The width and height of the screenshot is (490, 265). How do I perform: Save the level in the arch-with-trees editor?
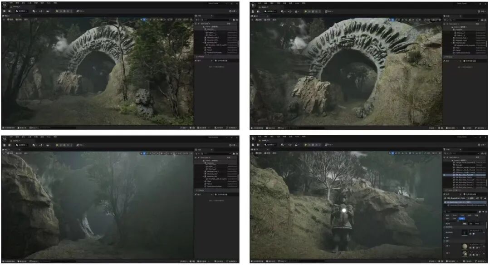click(x=5, y=11)
